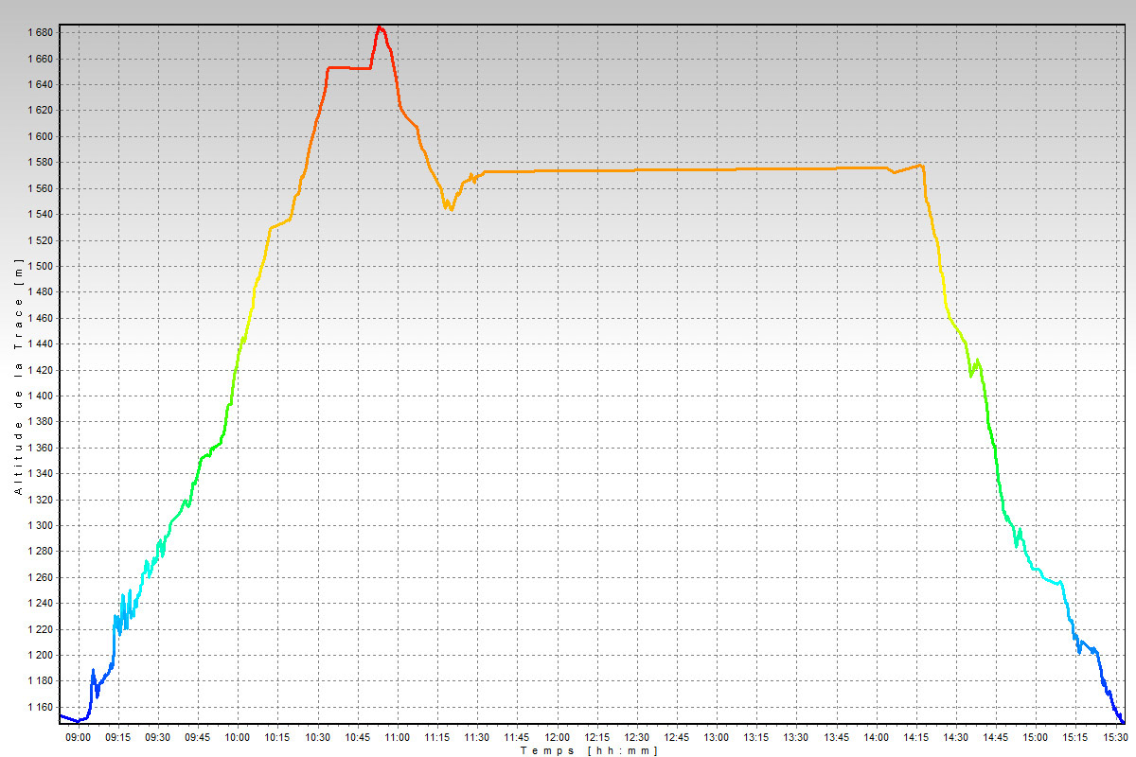Click the red peak of the altitude trace
1136x757 pixels.
click(x=381, y=27)
